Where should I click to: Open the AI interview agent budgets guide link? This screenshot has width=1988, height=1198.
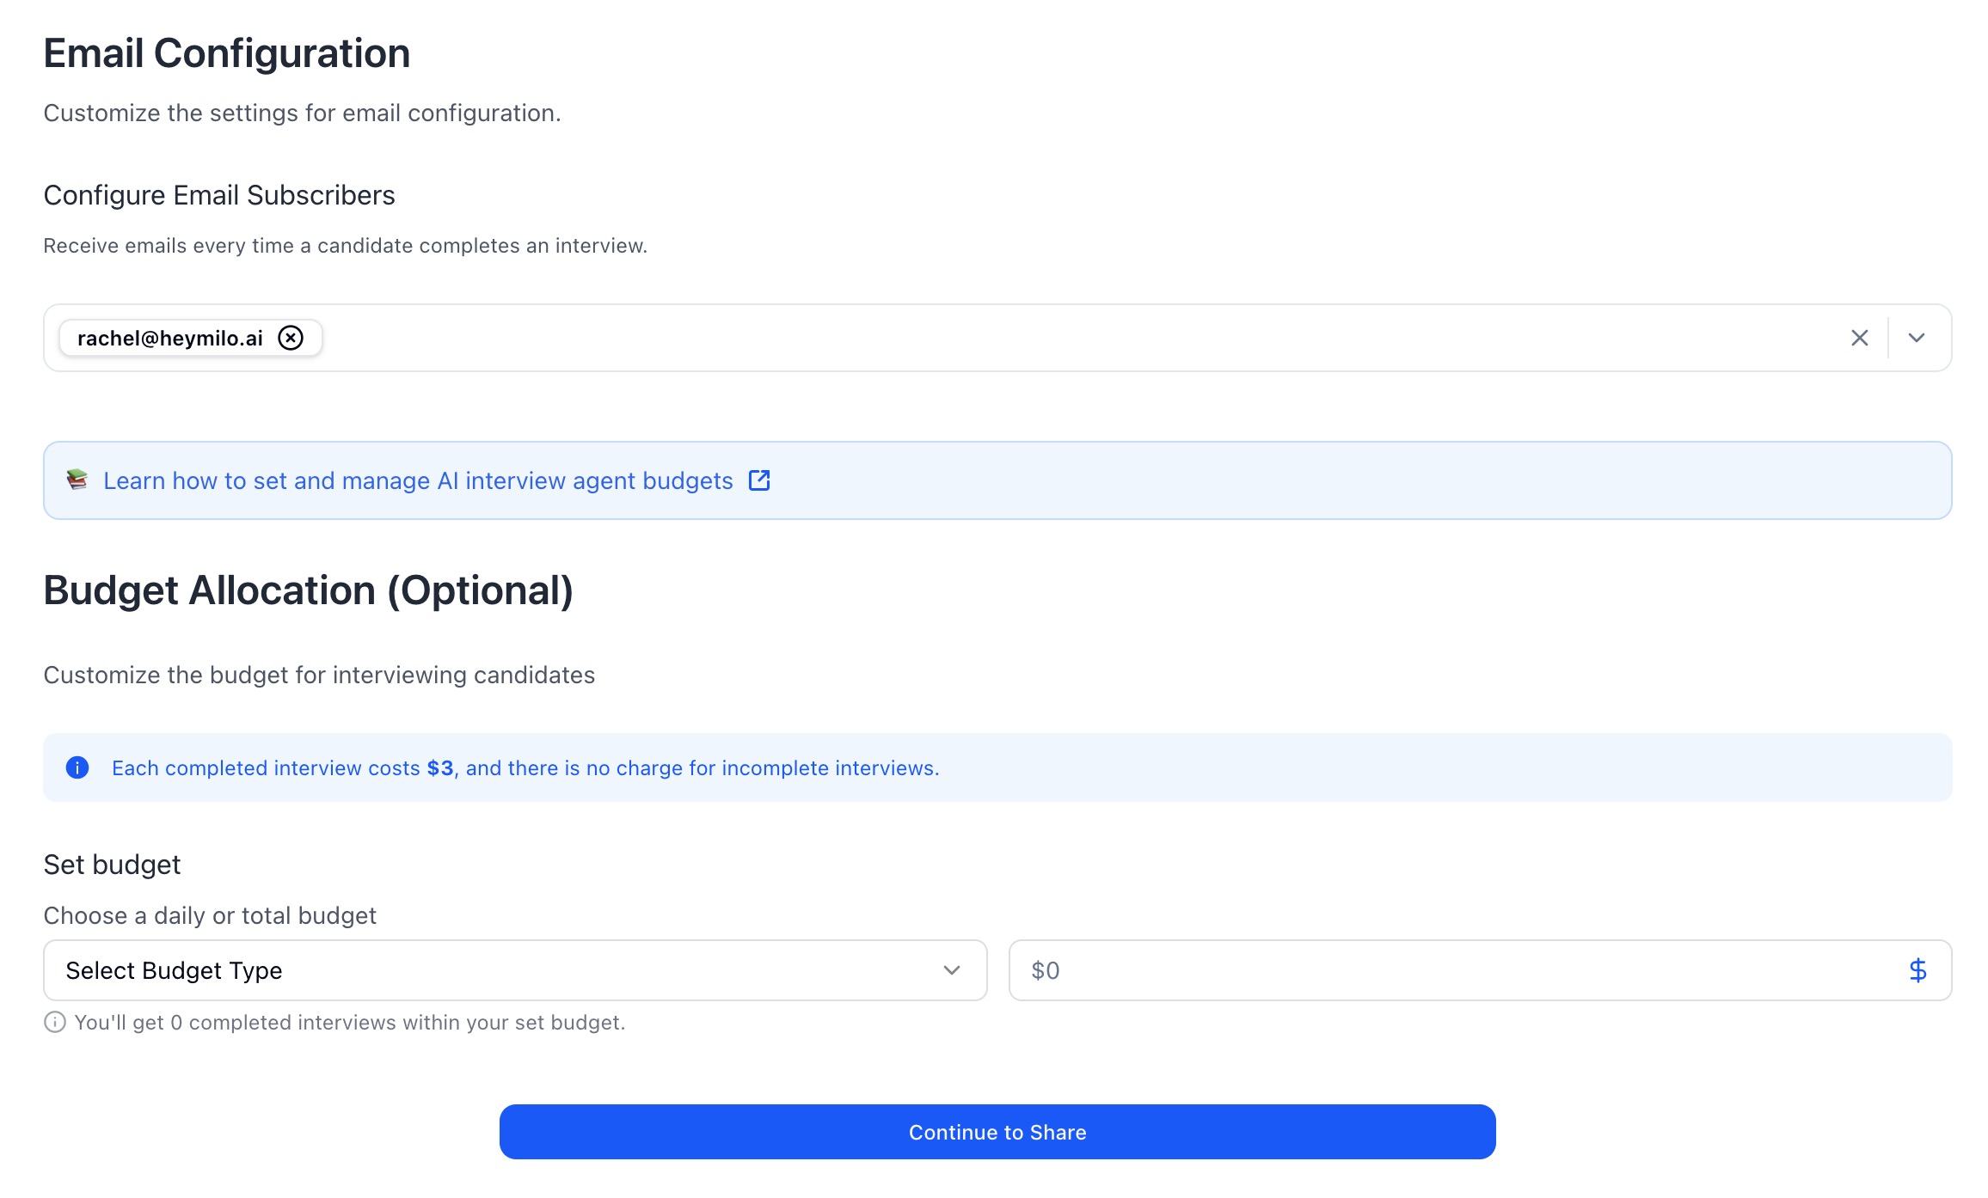coord(418,480)
